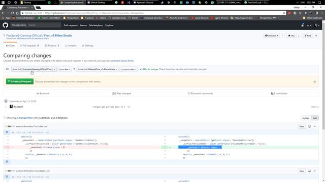Open compare across forks link

coord(122,61)
